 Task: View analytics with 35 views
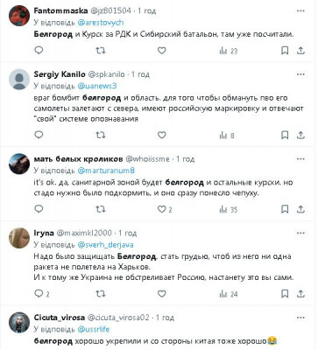point(229,209)
